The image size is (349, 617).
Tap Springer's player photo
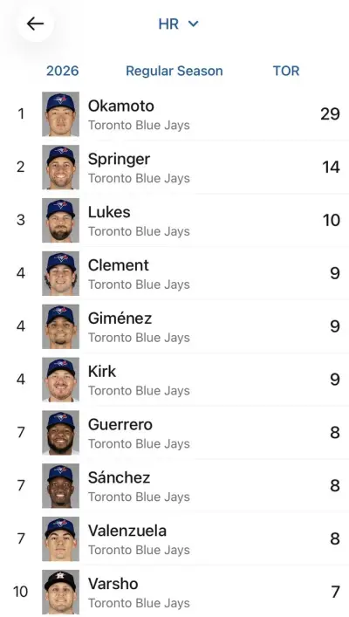60,168
